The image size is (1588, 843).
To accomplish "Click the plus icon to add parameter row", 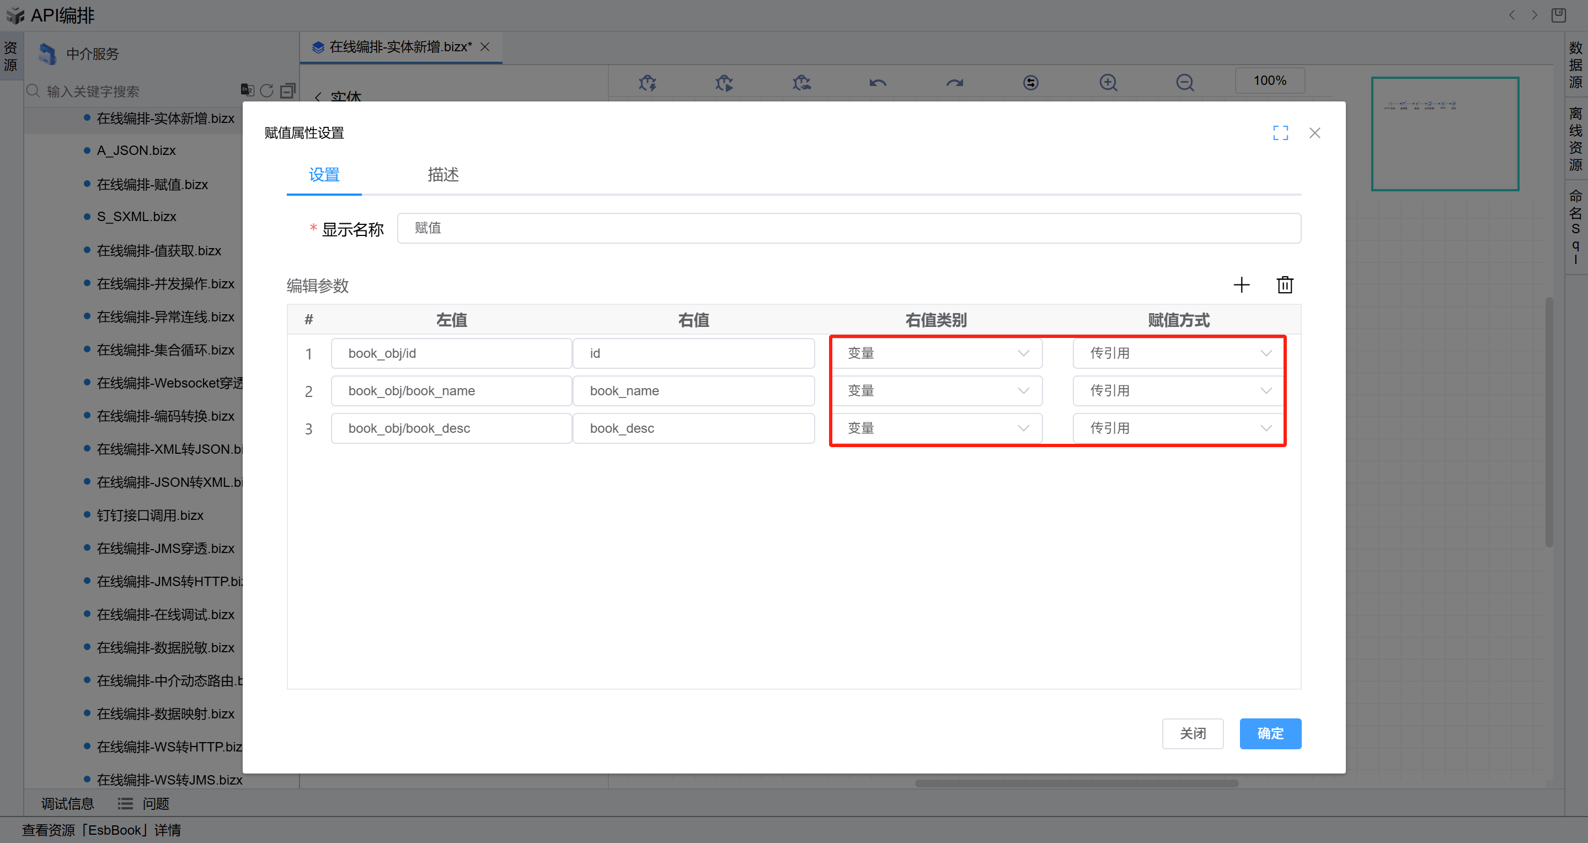I will tap(1241, 284).
